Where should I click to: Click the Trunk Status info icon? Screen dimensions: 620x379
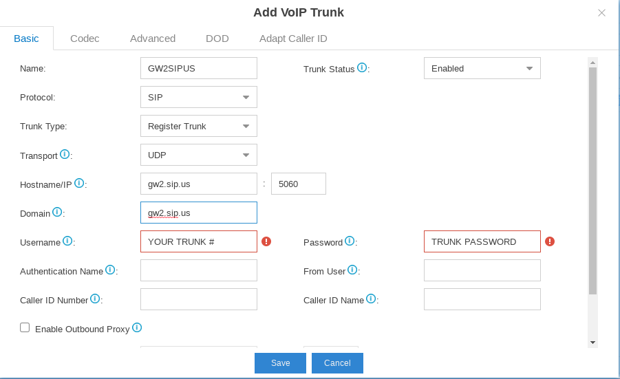362,67
